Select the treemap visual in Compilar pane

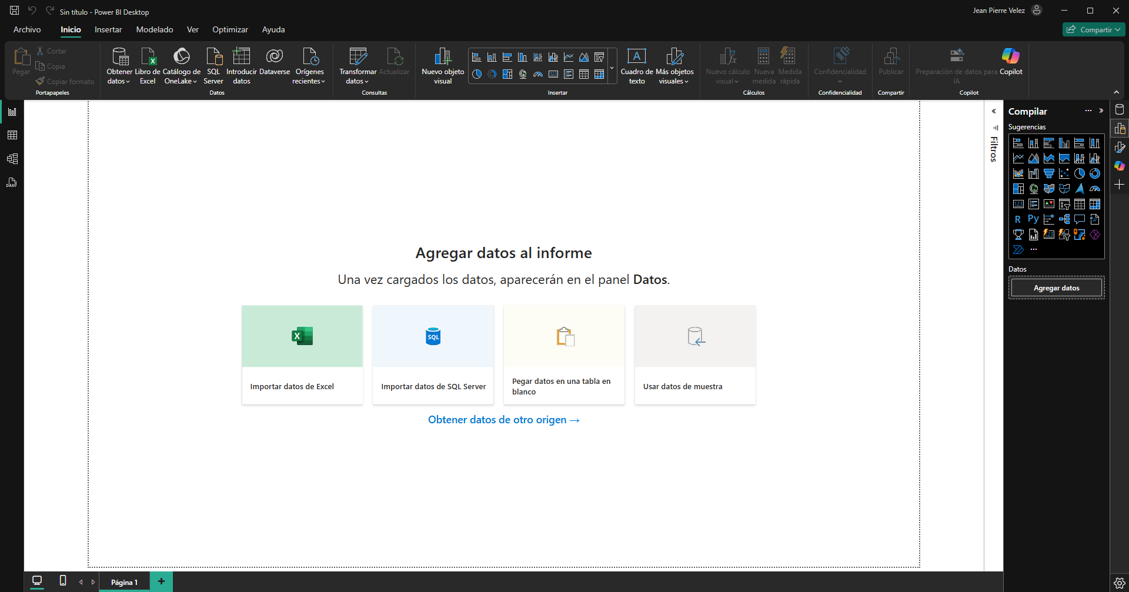coord(1018,189)
